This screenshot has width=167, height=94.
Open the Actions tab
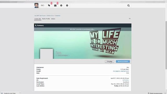[53, 19]
